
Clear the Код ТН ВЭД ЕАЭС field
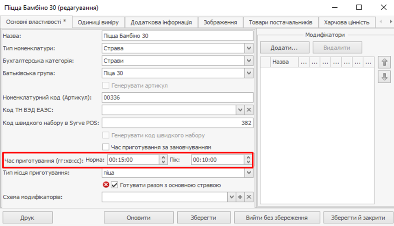[x=249, y=110]
